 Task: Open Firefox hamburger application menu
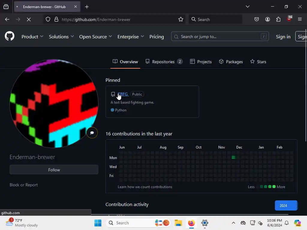pos(300,19)
